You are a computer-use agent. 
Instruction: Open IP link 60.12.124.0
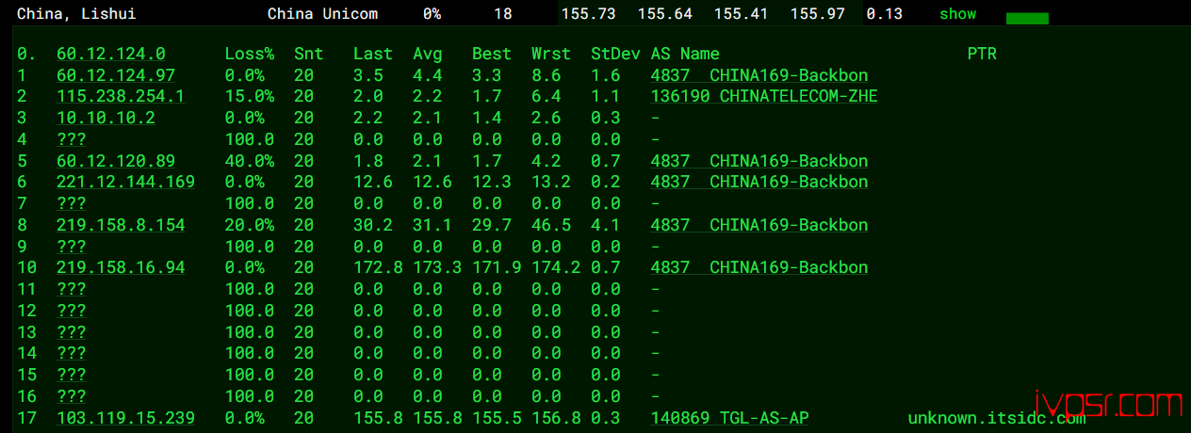(x=111, y=55)
